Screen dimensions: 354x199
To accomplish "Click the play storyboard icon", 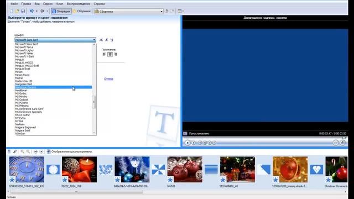I will coord(41,151).
